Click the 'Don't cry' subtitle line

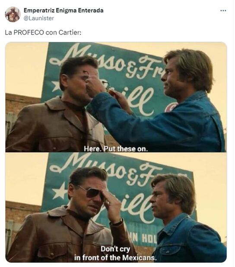pos(115,249)
